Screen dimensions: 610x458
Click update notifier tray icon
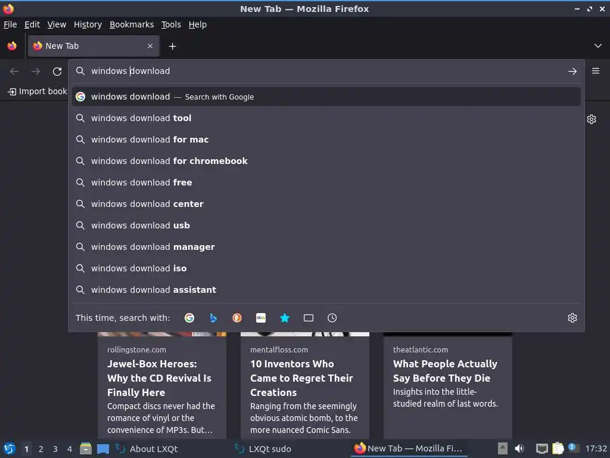point(573,448)
